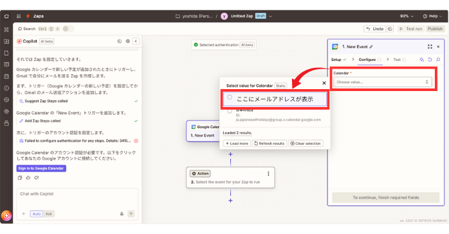Add step with plus above Action
Screen dimensions: 449x234
click(230, 155)
